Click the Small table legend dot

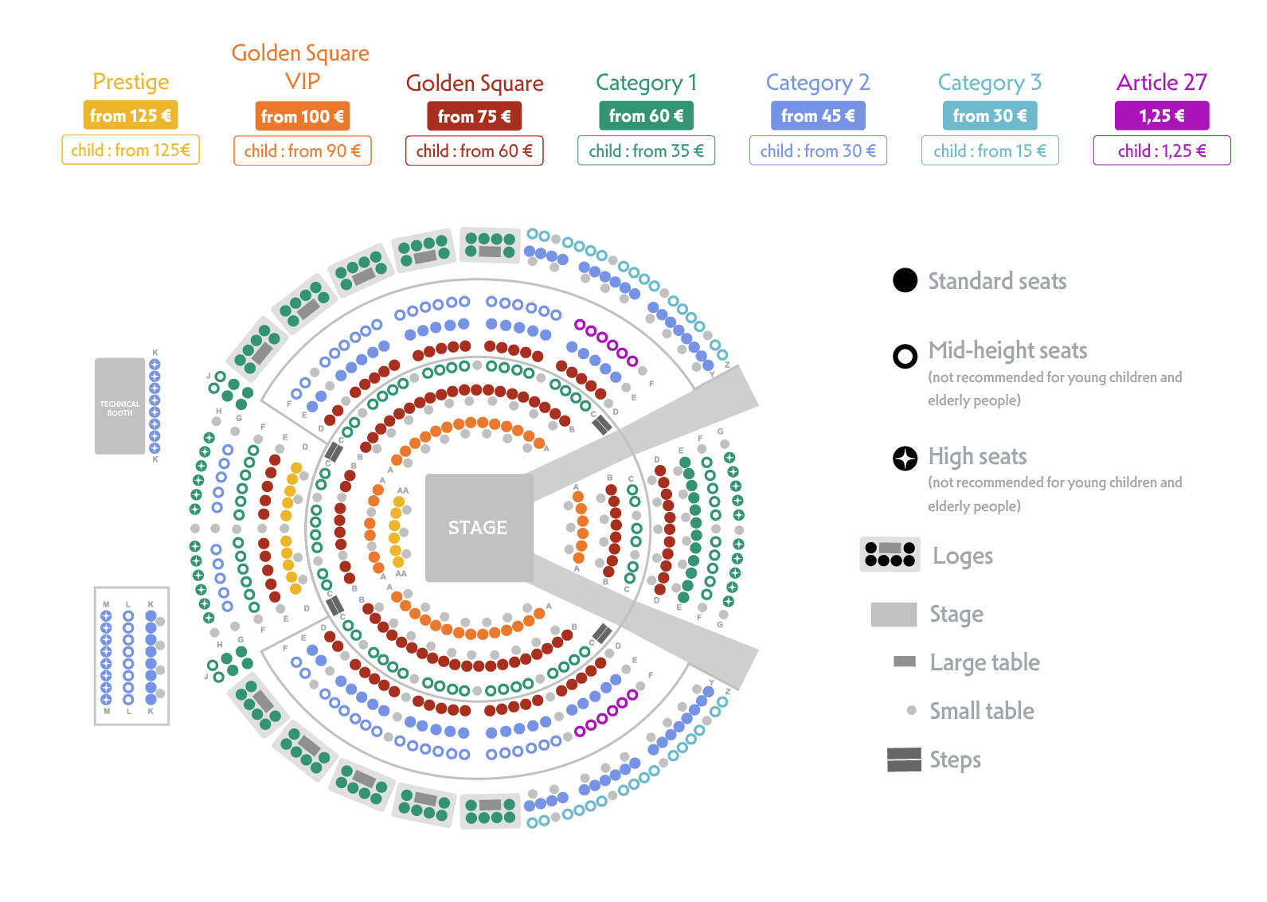point(912,710)
